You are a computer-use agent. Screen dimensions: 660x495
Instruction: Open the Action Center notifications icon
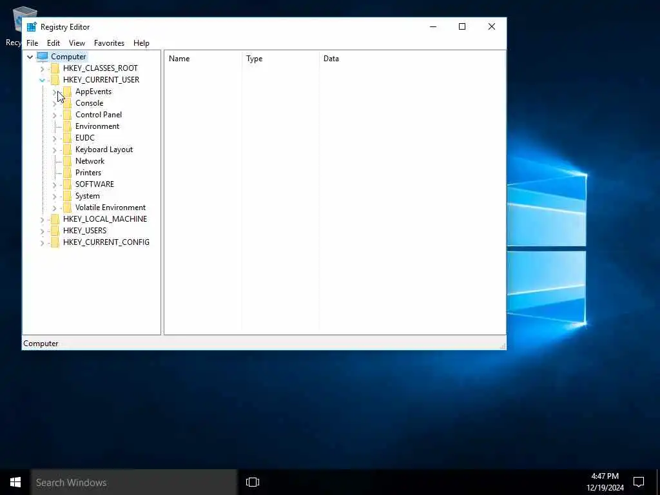[x=639, y=482]
